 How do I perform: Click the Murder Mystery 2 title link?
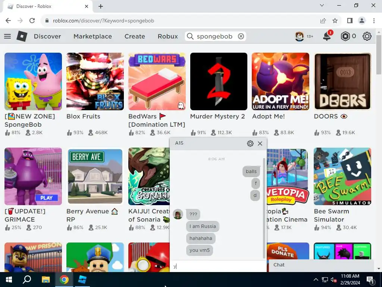(217, 117)
